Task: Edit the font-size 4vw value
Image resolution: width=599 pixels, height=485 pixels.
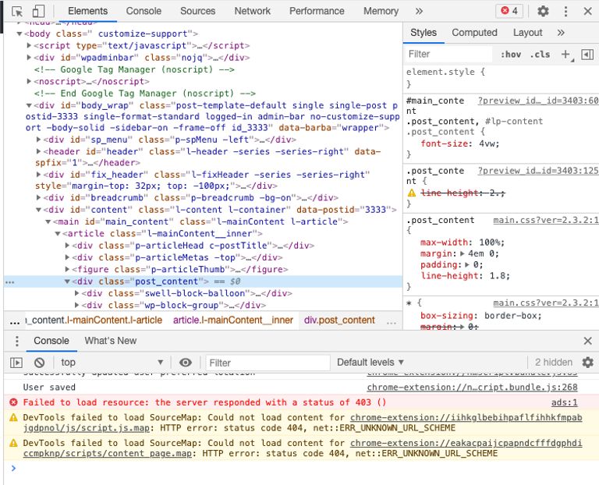Action: click(x=487, y=143)
